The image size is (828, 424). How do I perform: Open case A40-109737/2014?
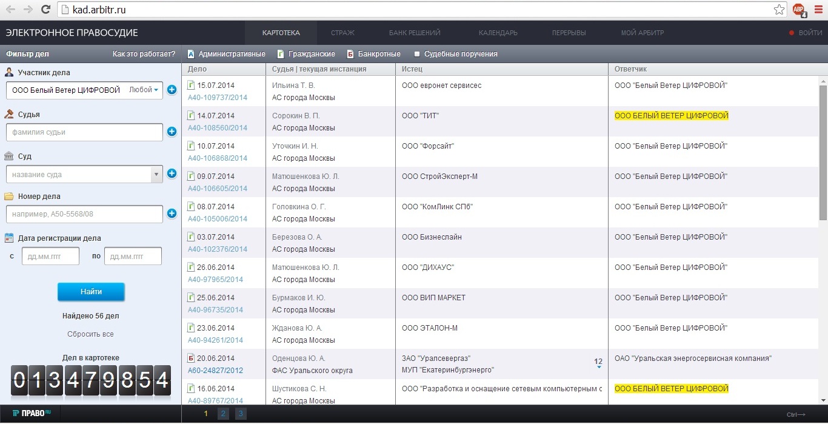point(218,97)
